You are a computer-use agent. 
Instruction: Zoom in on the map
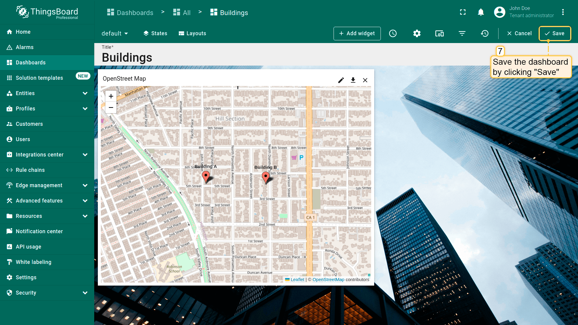coord(111,96)
